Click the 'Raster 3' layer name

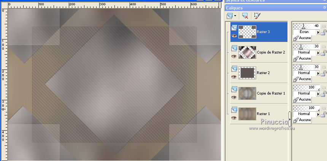click(263, 32)
